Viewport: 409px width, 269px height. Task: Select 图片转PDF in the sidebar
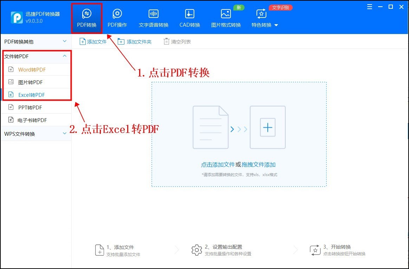click(x=31, y=82)
